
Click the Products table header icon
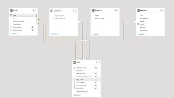click(93, 10)
